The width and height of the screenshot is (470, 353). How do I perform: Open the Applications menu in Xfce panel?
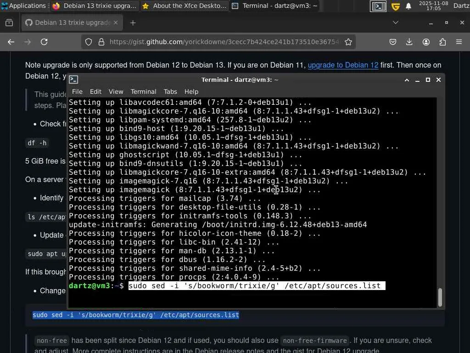point(24,6)
